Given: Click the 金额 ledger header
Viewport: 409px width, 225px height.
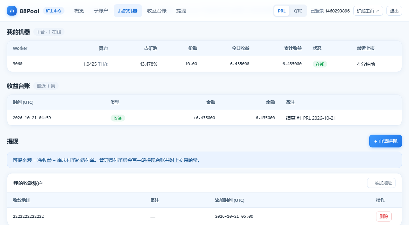Looking at the screenshot, I should click(211, 102).
